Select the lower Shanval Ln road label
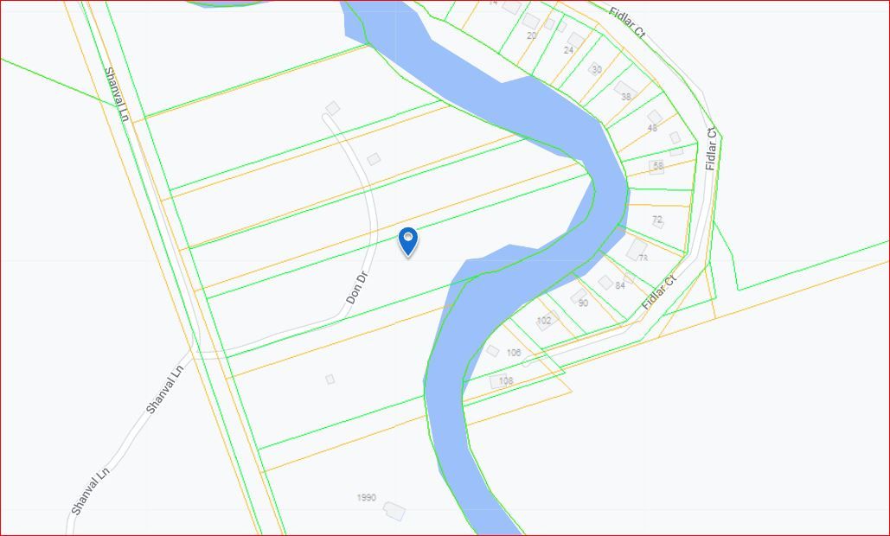890x536 pixels. click(90, 491)
